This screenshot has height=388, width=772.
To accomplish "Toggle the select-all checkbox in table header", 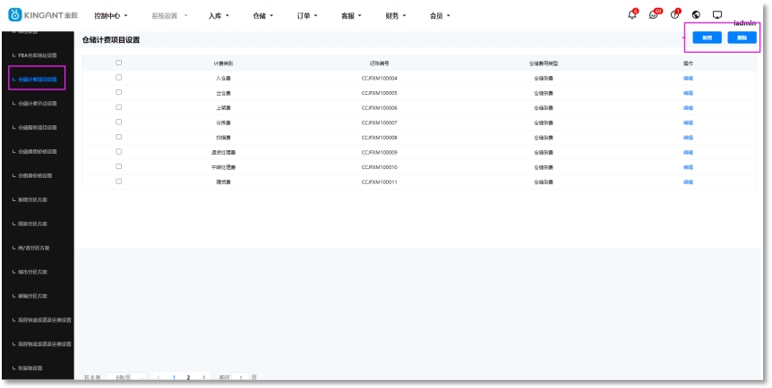I will (118, 63).
